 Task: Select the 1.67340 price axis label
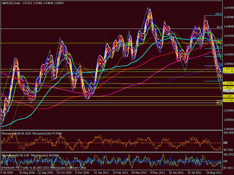[x=229, y=8]
